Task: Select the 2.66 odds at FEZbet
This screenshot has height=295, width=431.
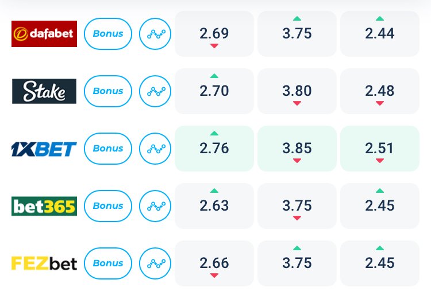Action: (214, 263)
